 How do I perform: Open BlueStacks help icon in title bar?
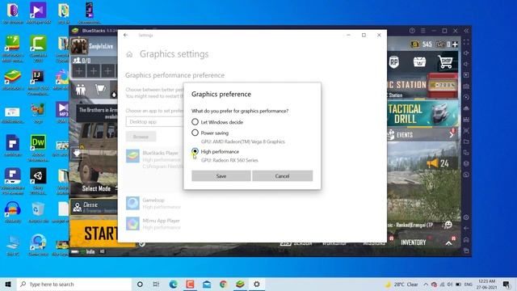click(x=412, y=31)
